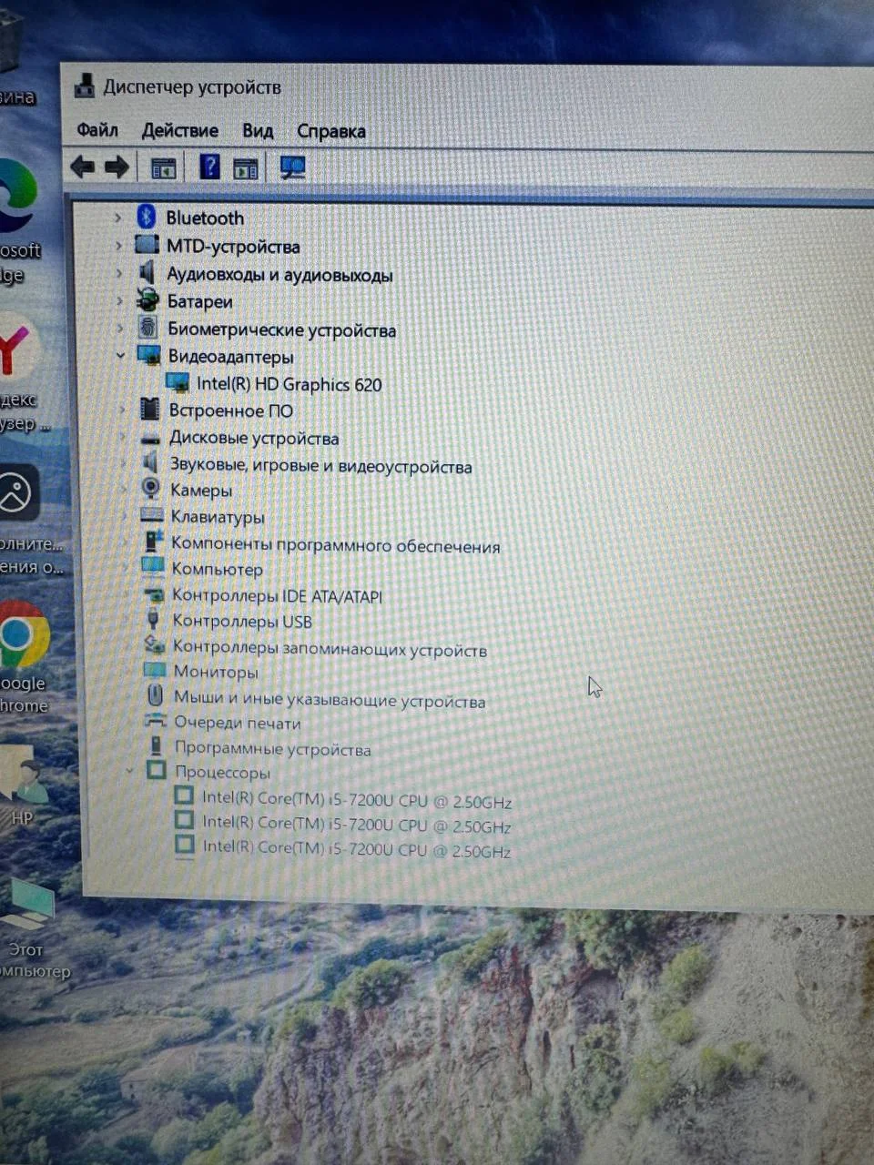This screenshot has height=1165, width=874.
Task: Select the Батареи battery icon
Action: point(147,299)
